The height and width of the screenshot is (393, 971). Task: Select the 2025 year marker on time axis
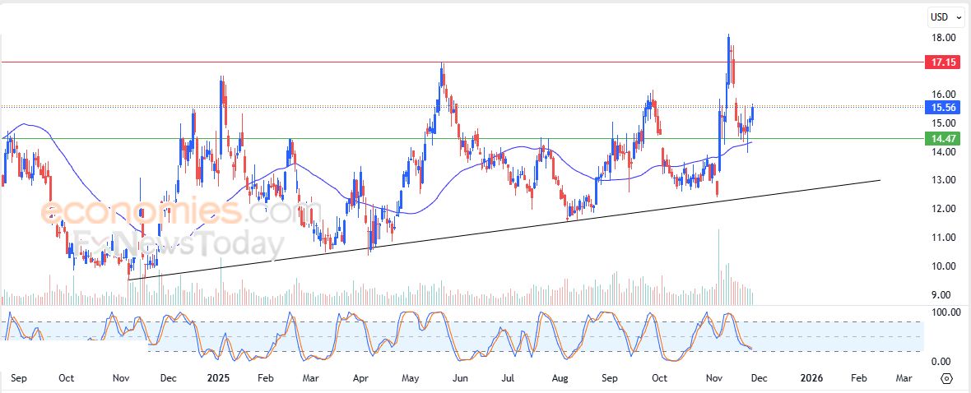(x=218, y=378)
